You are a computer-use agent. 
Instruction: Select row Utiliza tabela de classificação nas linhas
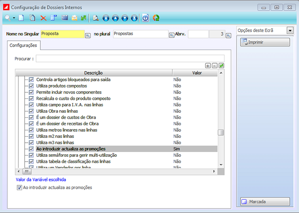coord(127,161)
